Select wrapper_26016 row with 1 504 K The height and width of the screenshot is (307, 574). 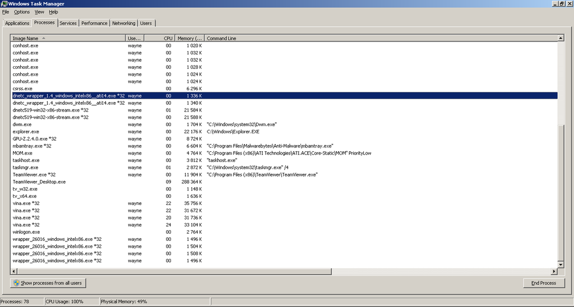click(x=284, y=246)
